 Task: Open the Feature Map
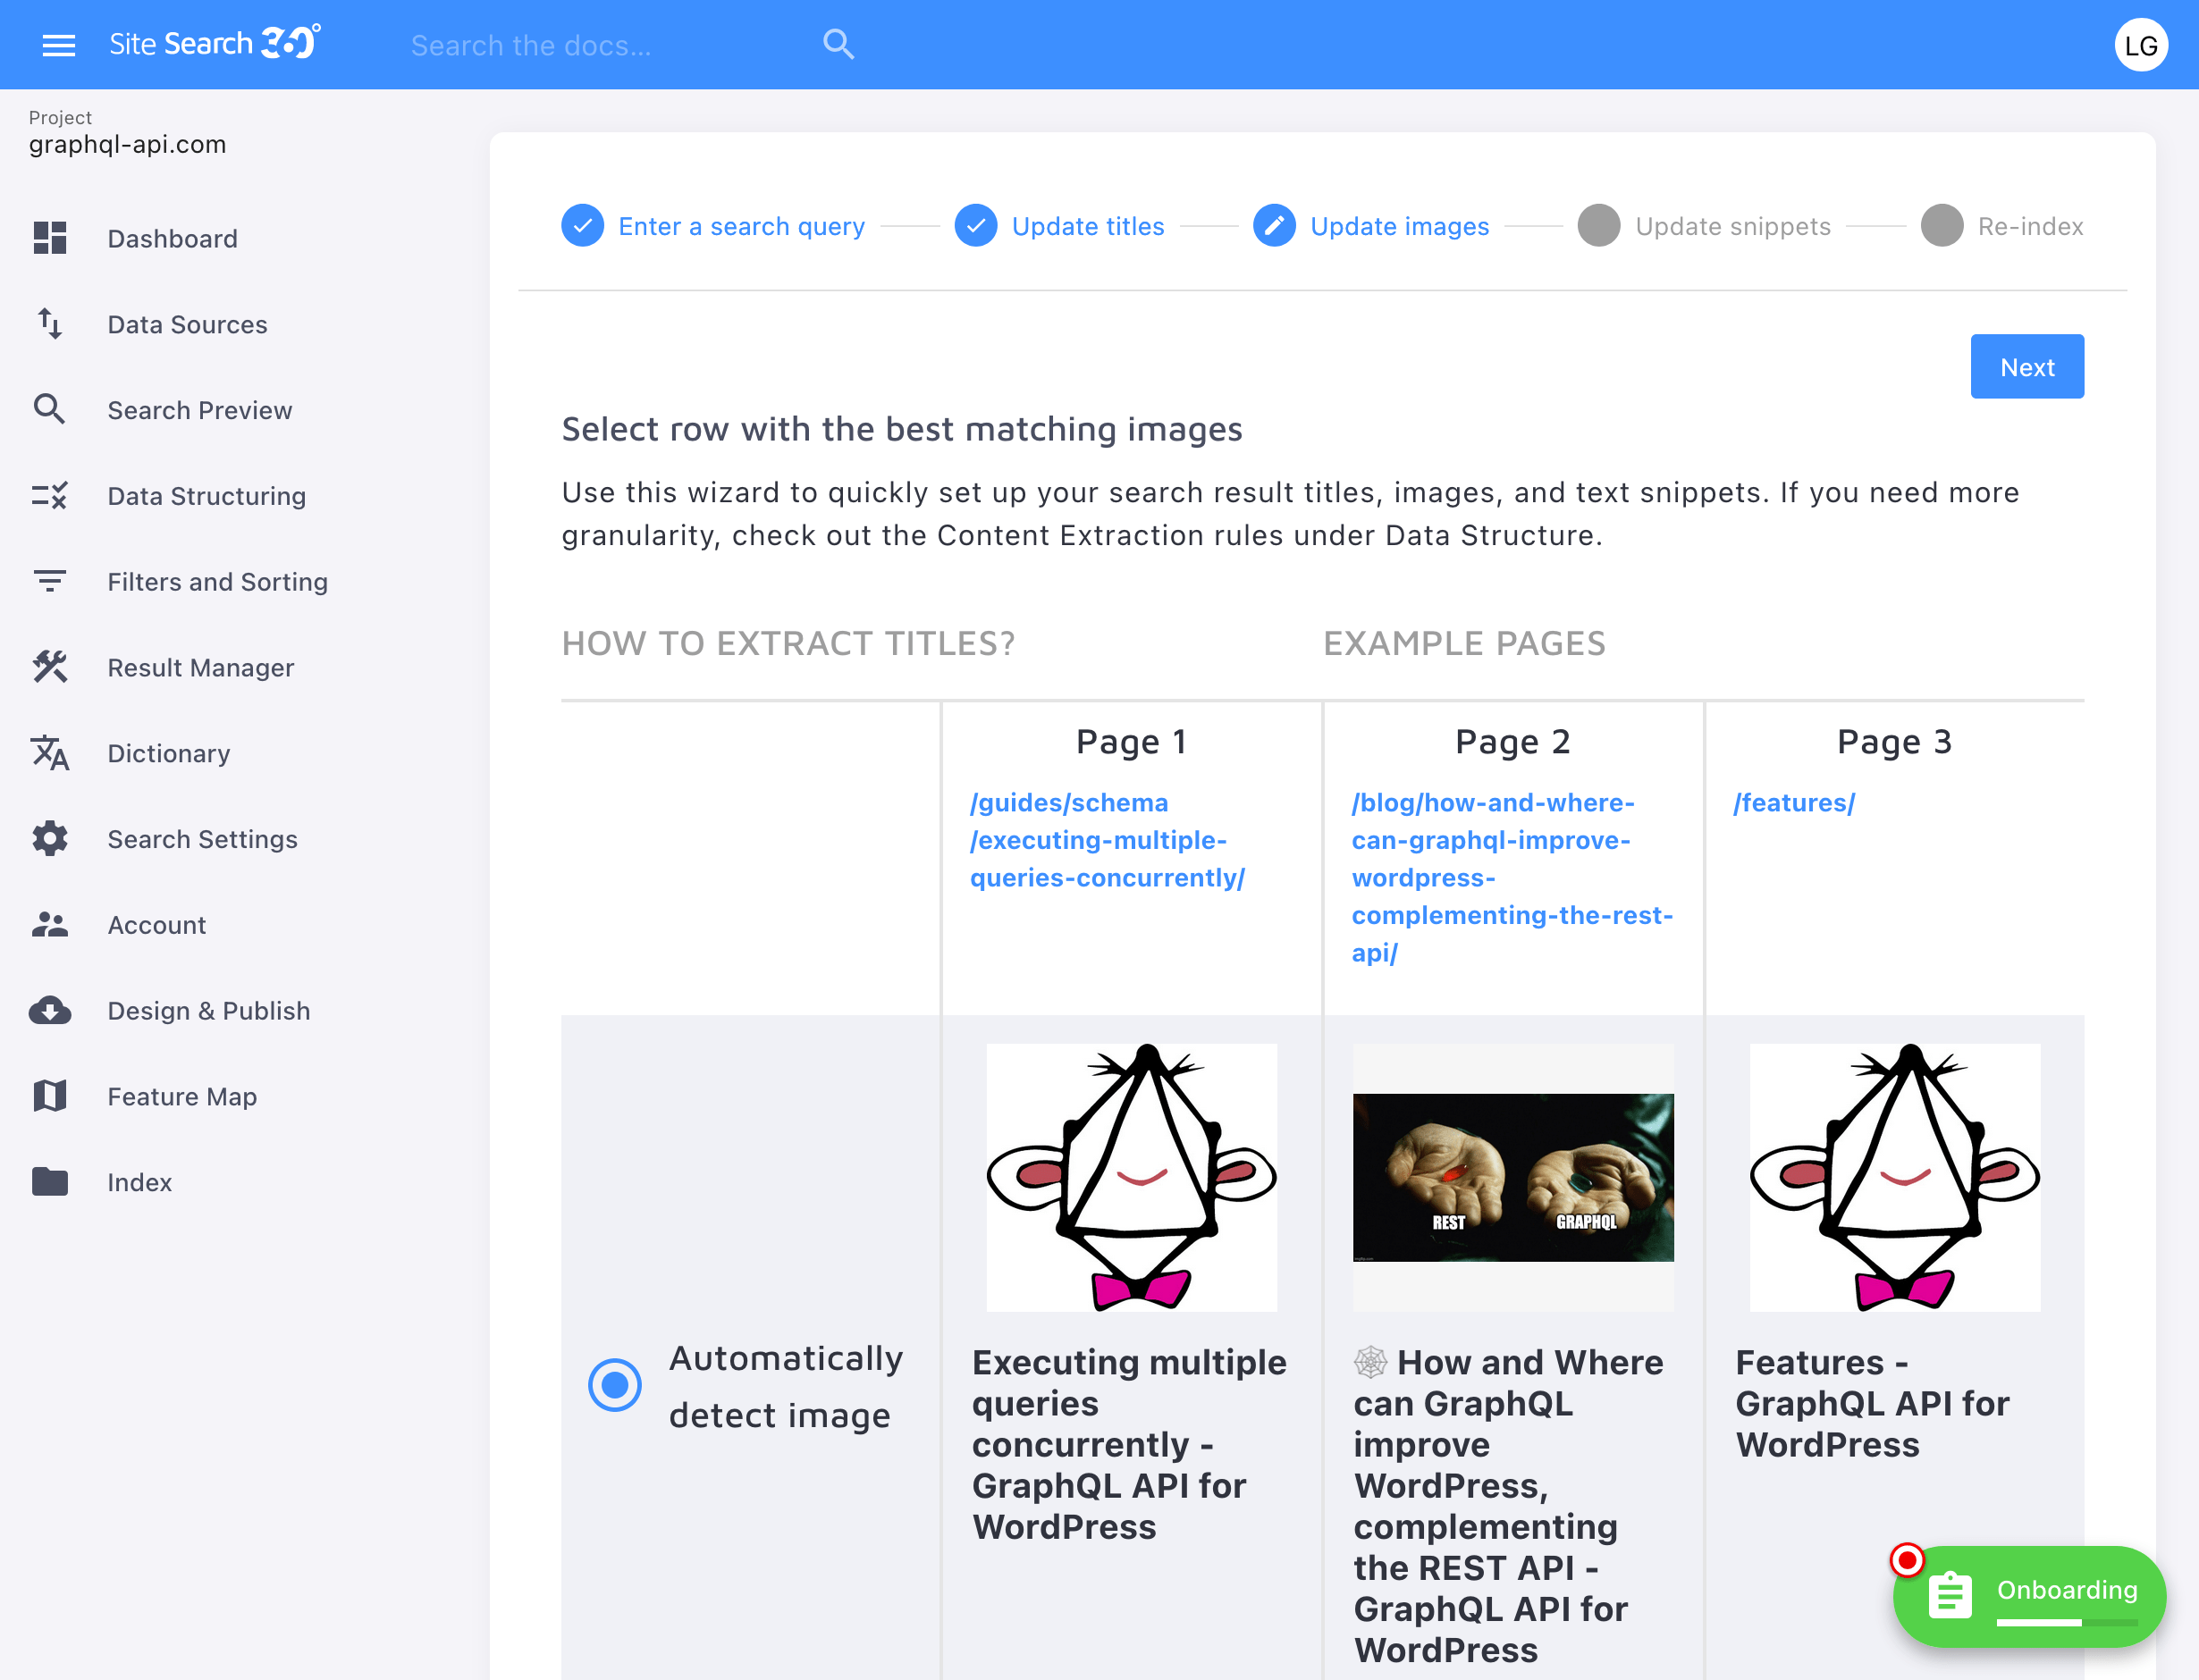pos(181,1096)
